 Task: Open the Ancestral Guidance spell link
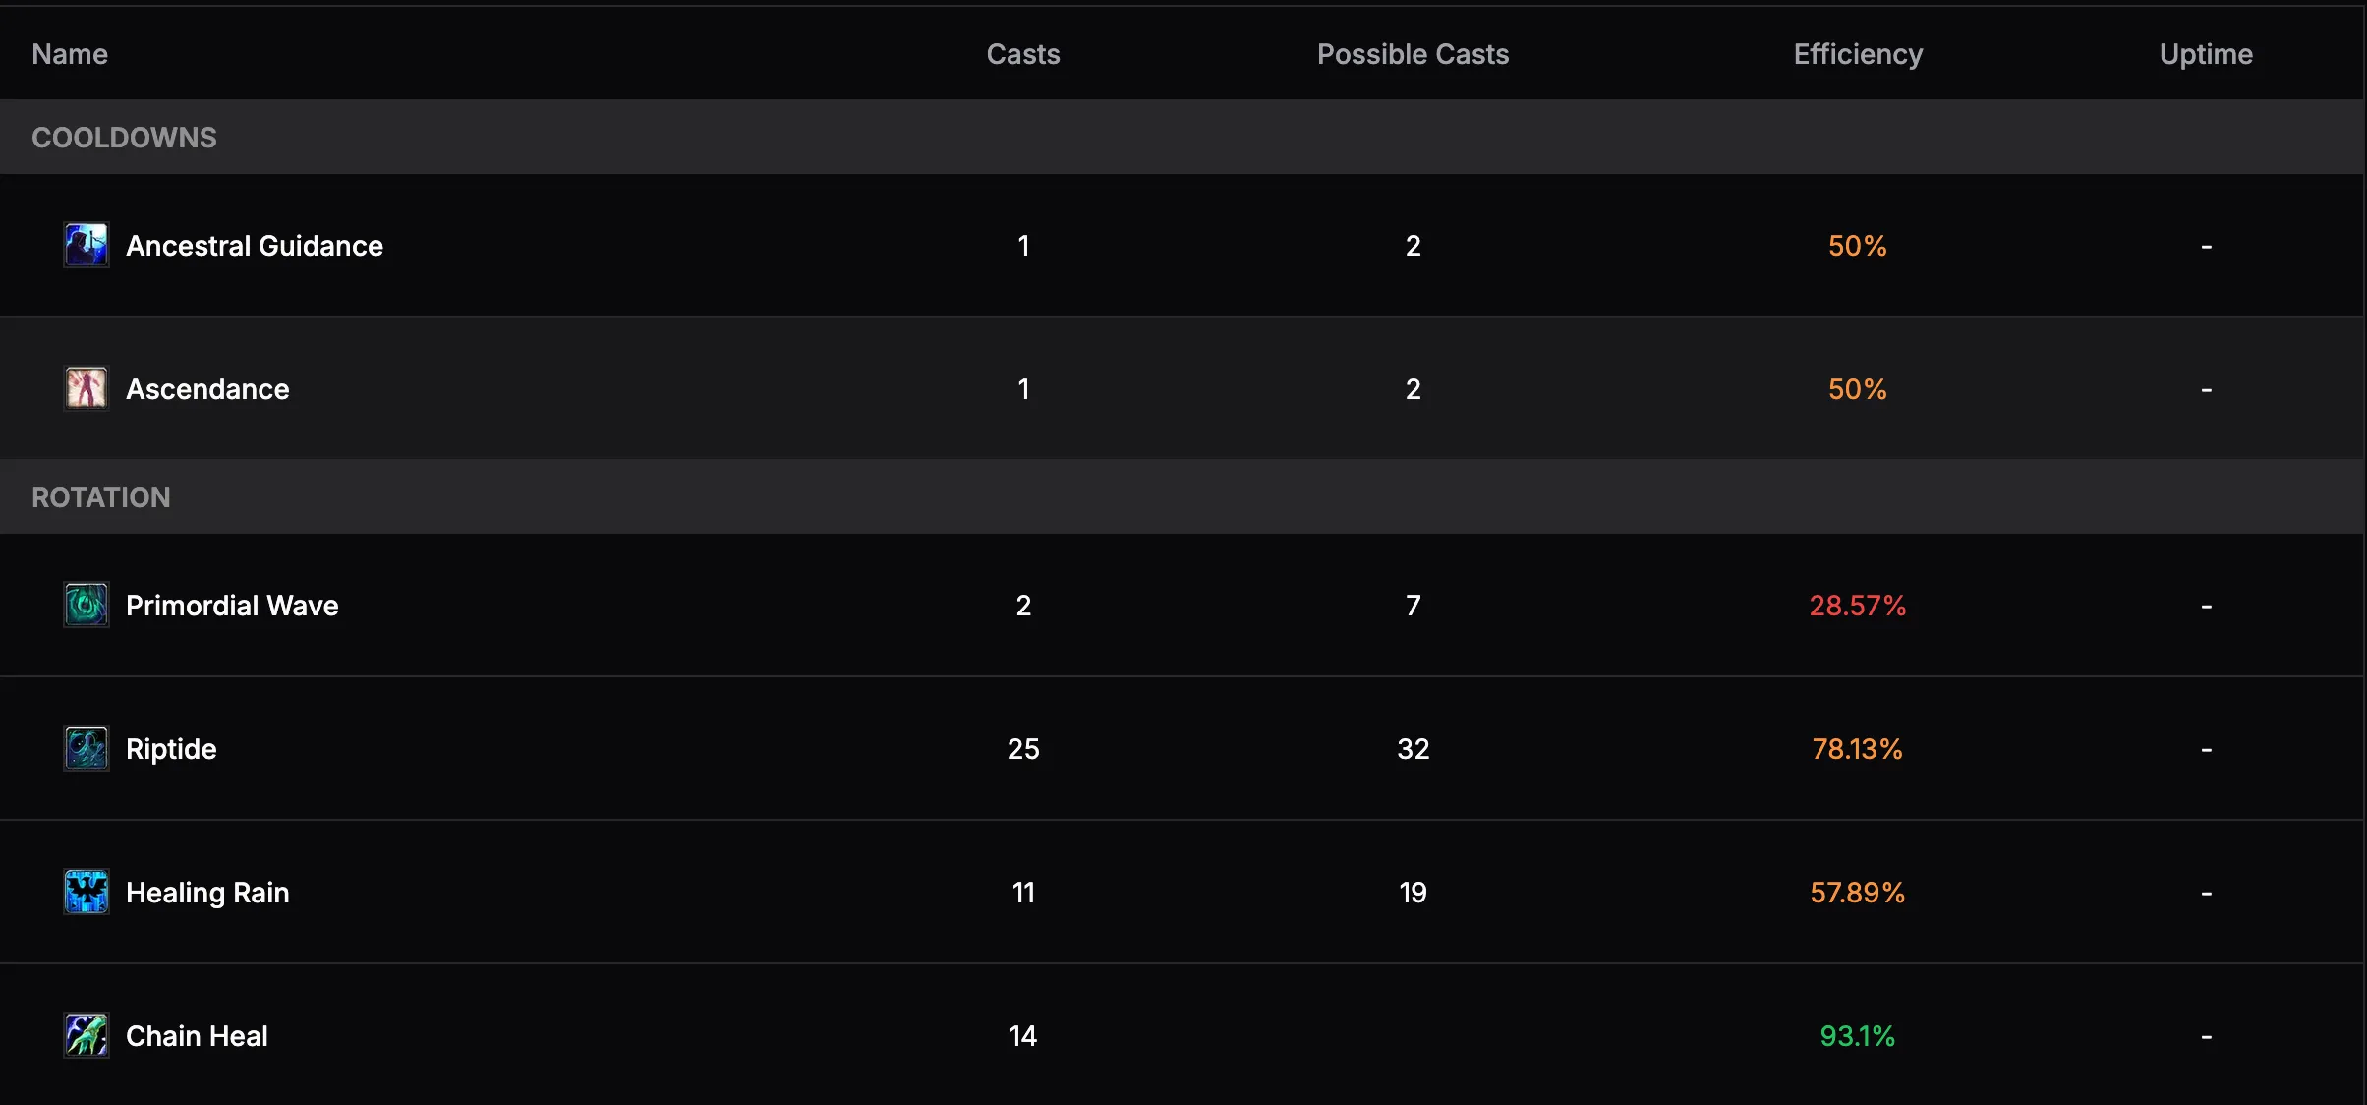point(255,246)
